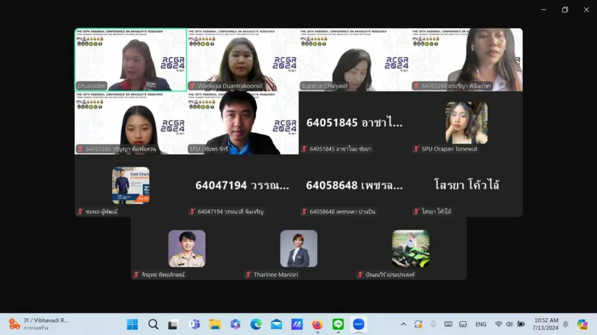Minimize the Zoom meeting window
Viewport: 597px width, 335px height.
(x=544, y=10)
